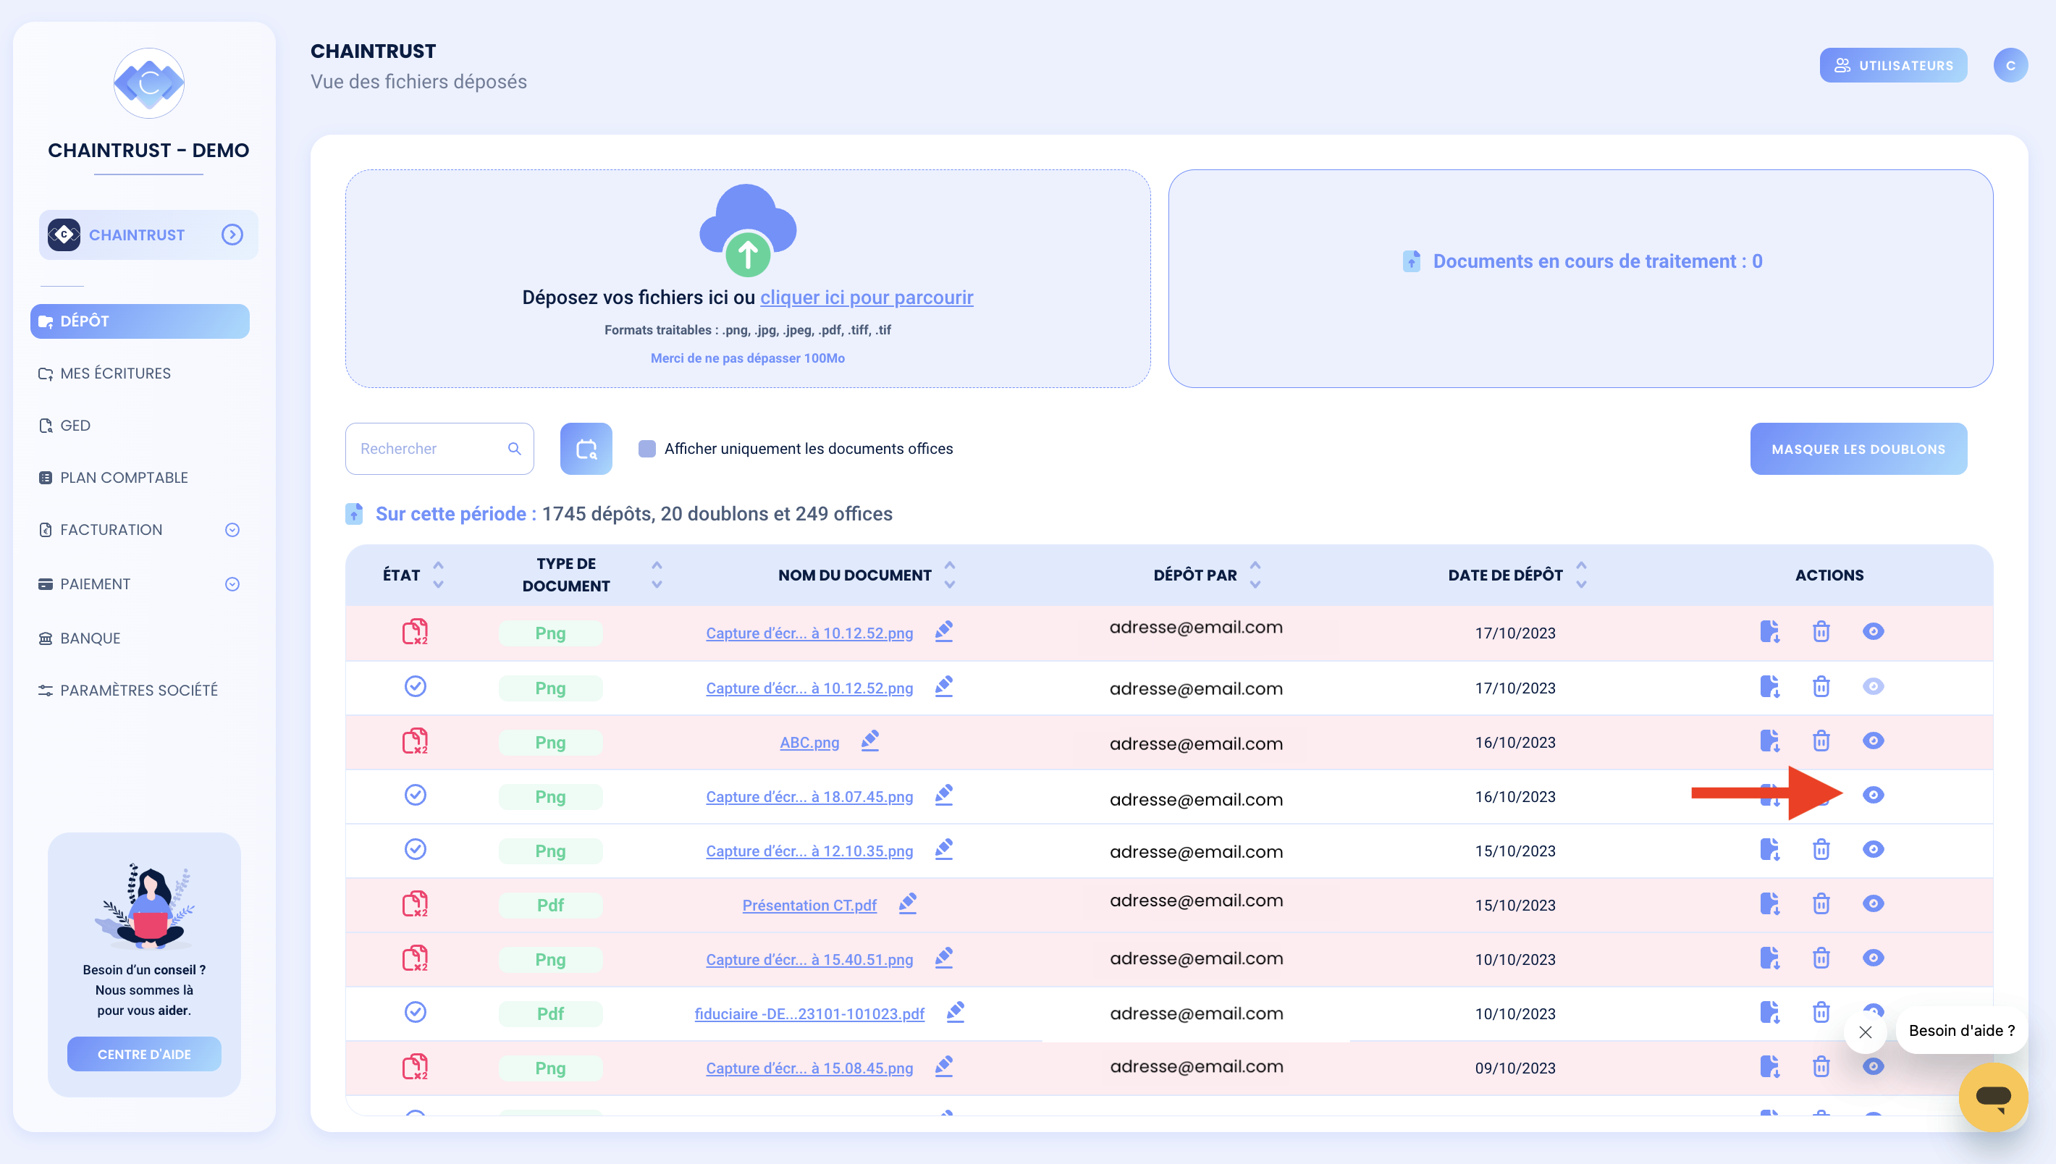
Task: View Capture à 18.07.45.png eye icon
Action: point(1873,795)
